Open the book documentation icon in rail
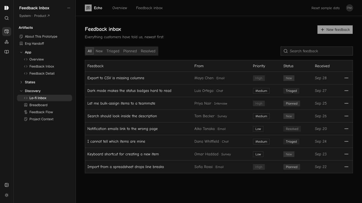 point(7,52)
